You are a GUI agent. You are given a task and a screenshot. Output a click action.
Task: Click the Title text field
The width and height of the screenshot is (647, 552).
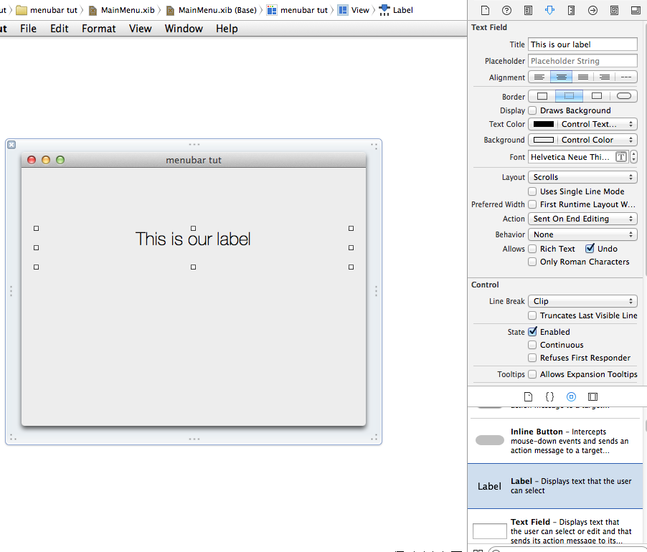(582, 44)
